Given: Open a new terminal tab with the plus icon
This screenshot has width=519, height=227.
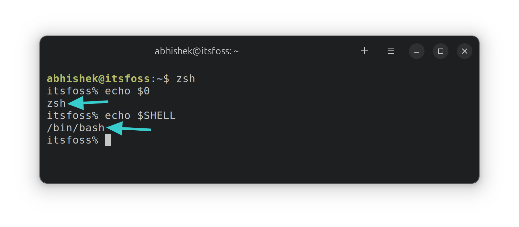Looking at the screenshot, I should pos(364,51).
